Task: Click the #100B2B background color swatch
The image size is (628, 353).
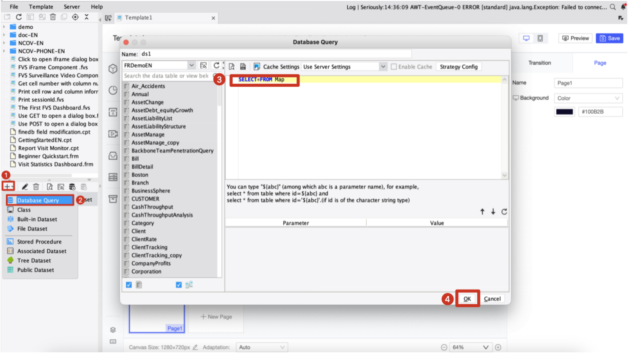Action: 564,111
